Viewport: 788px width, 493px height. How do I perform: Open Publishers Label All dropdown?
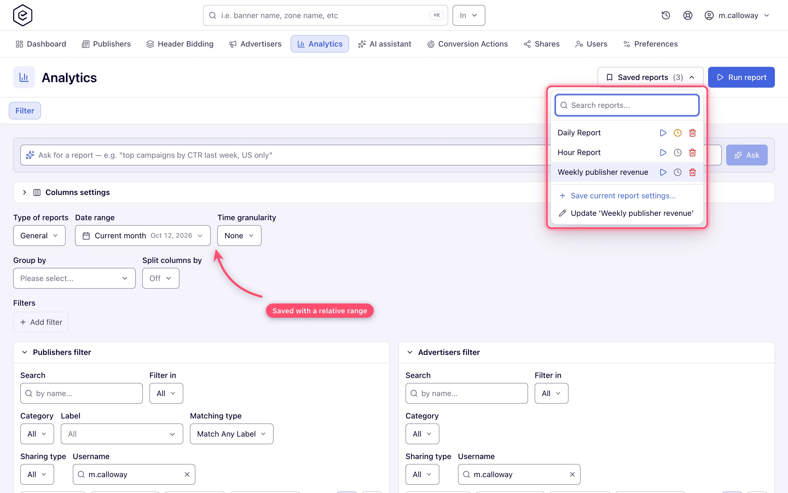pyautogui.click(x=122, y=434)
